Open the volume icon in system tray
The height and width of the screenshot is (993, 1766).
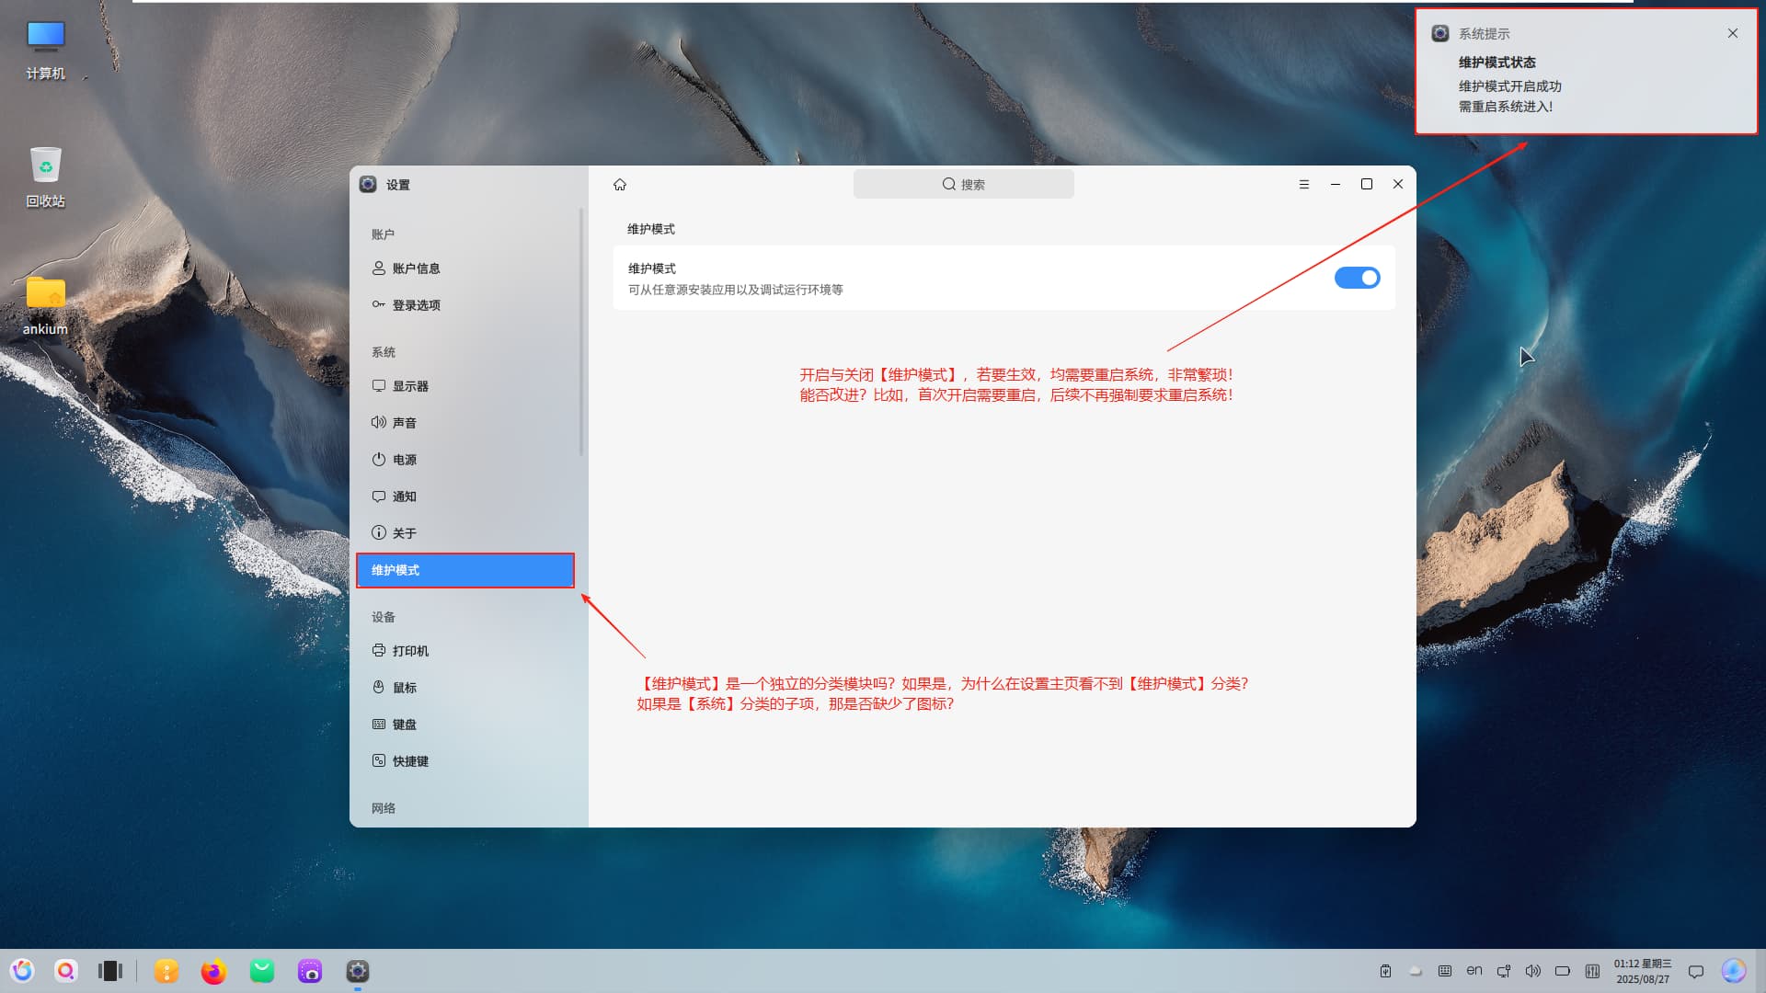click(1532, 971)
